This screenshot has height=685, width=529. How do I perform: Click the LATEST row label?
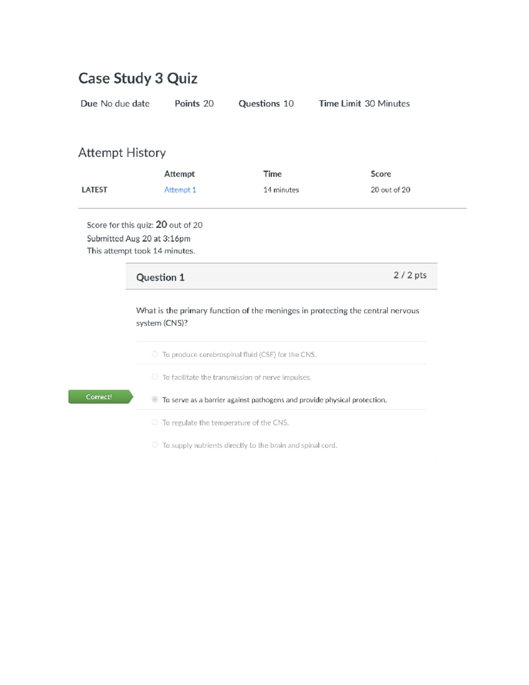94,190
